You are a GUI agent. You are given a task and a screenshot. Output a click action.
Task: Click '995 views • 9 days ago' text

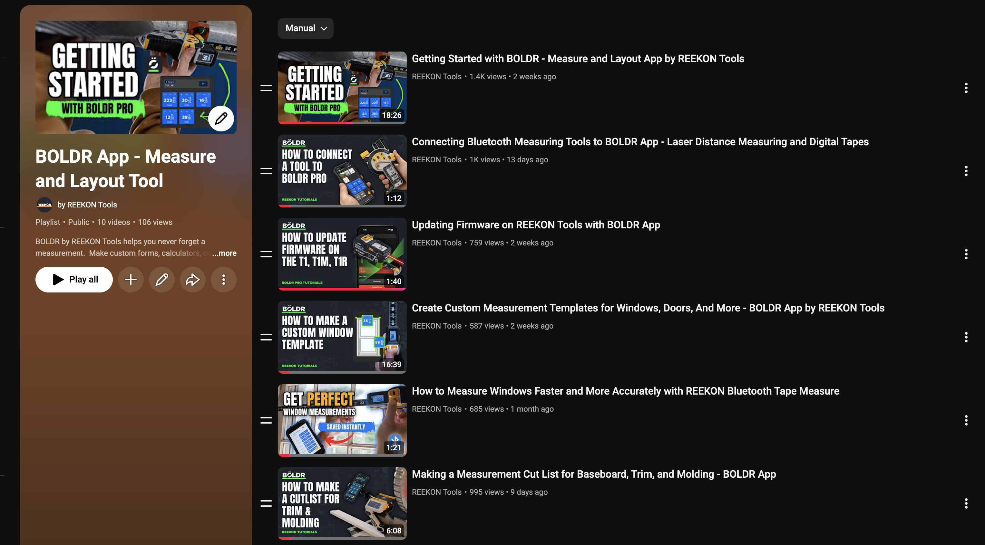pyautogui.click(x=509, y=492)
